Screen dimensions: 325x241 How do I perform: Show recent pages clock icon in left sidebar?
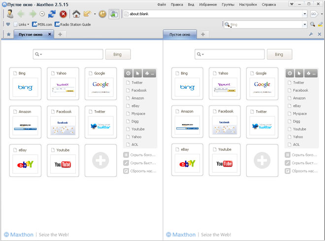[x=129, y=73]
